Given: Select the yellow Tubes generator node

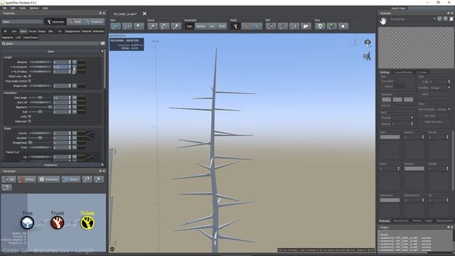Looking at the screenshot, I should coord(87,223).
